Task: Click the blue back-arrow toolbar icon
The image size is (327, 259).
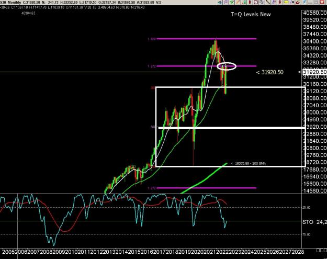Action: [x=220, y=2]
